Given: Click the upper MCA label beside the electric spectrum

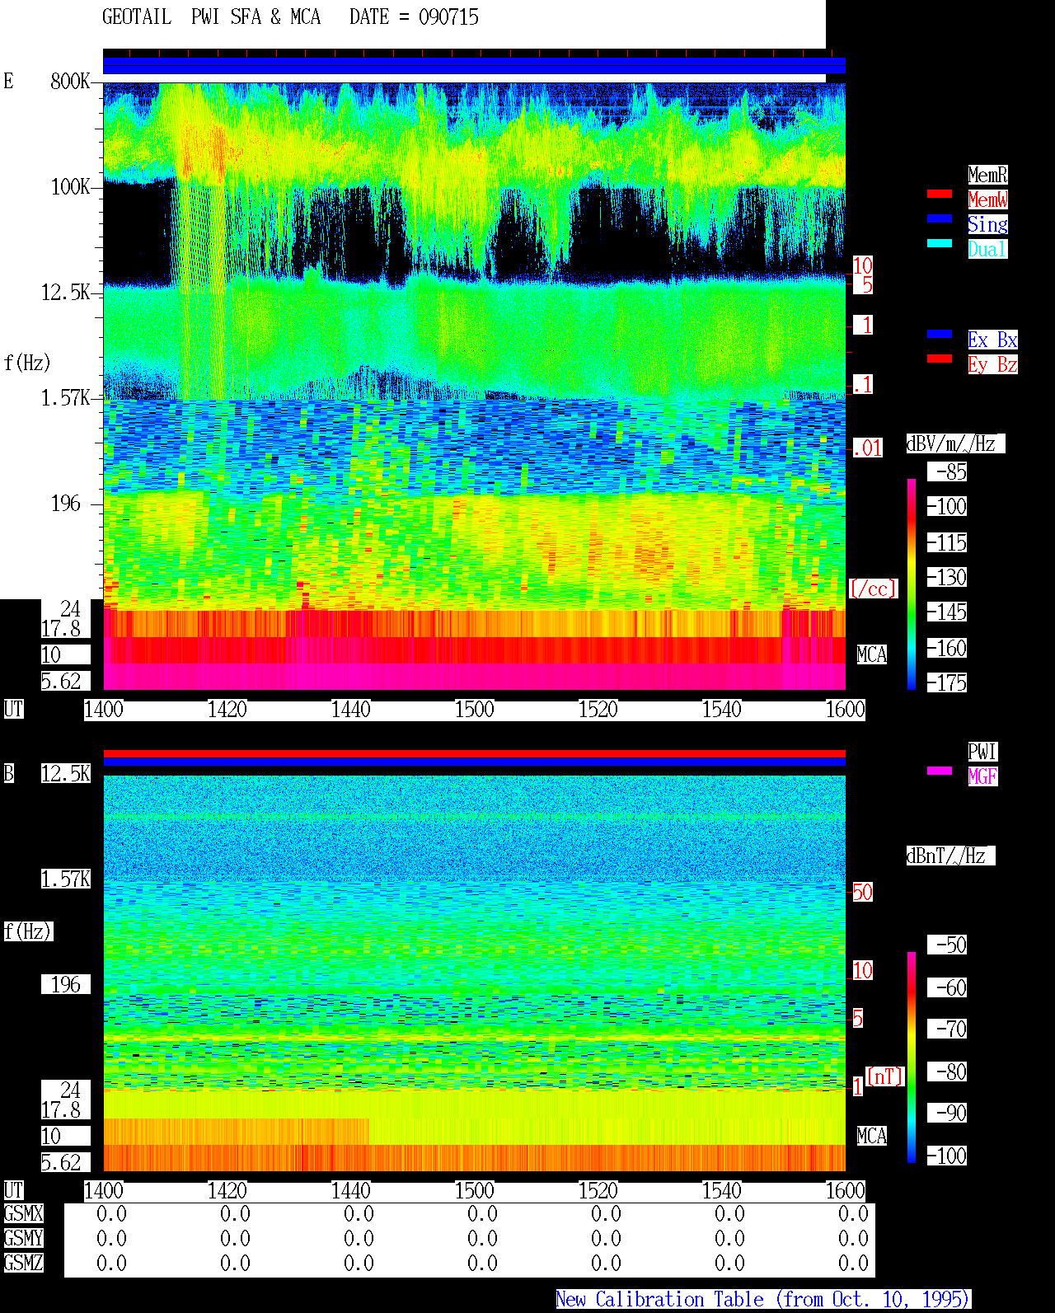Looking at the screenshot, I should (871, 655).
